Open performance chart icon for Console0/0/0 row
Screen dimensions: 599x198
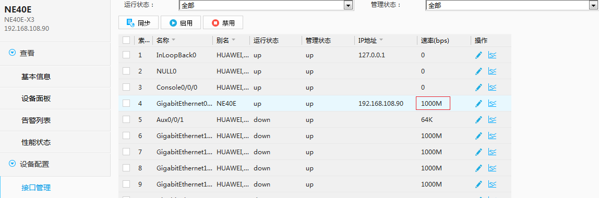tap(492, 88)
